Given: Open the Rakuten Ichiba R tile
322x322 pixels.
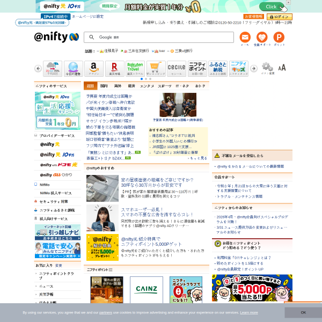Looking at the screenshot, I should pos(115,69).
